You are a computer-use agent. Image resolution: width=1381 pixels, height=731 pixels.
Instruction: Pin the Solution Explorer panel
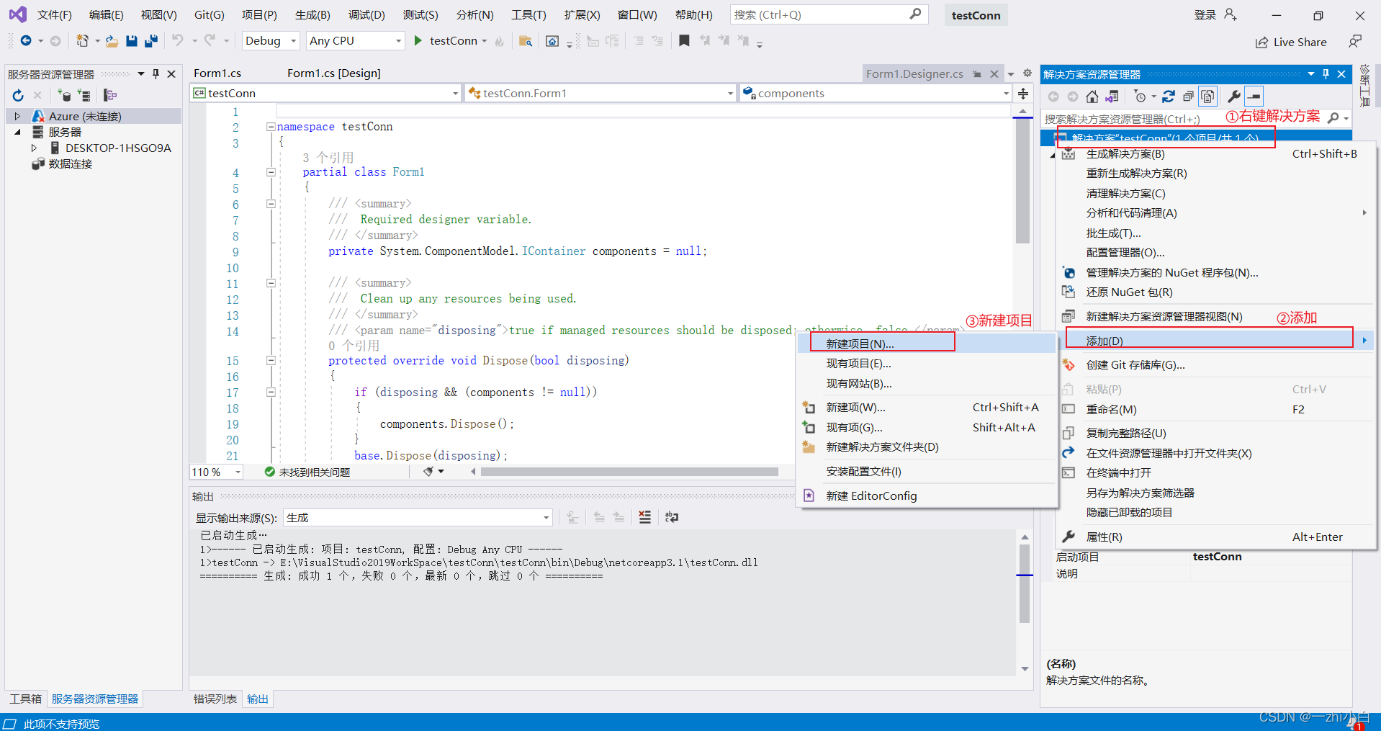(x=1326, y=74)
